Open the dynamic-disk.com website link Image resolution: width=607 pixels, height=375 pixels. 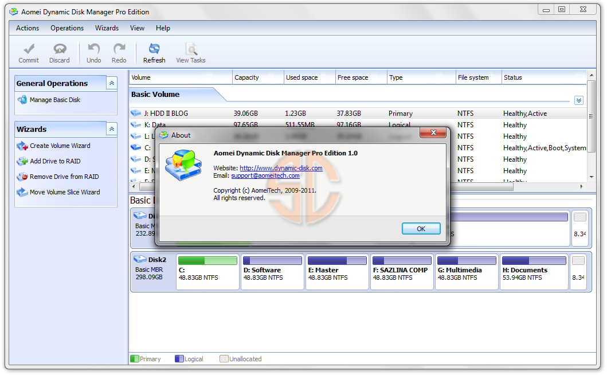point(281,168)
